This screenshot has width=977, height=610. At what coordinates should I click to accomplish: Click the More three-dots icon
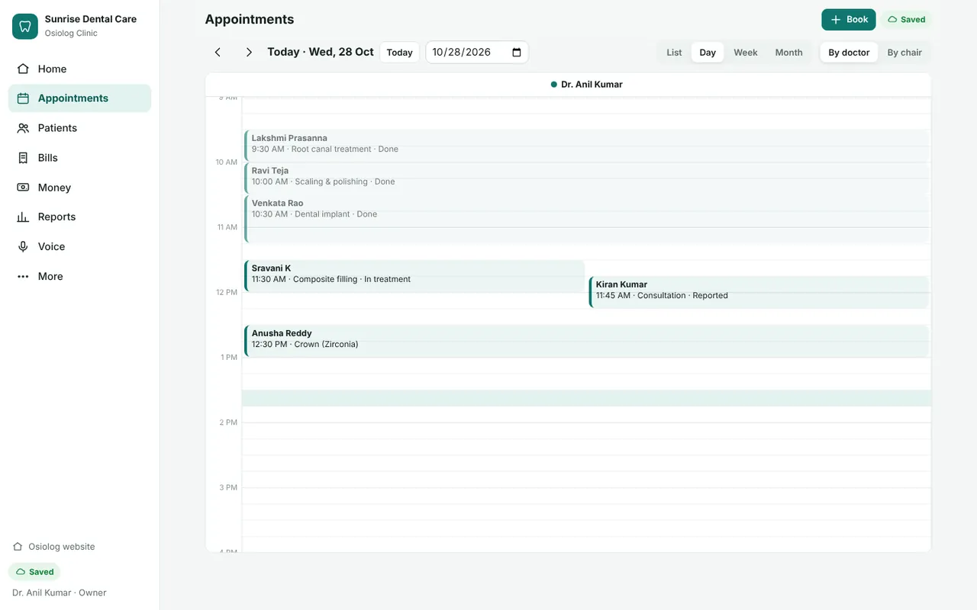coord(23,276)
